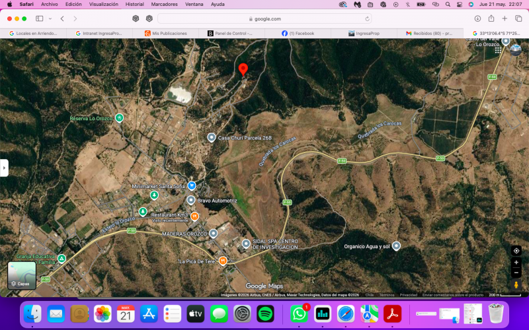Show my location on the map
This screenshot has width=529, height=330.
pos(516,251)
